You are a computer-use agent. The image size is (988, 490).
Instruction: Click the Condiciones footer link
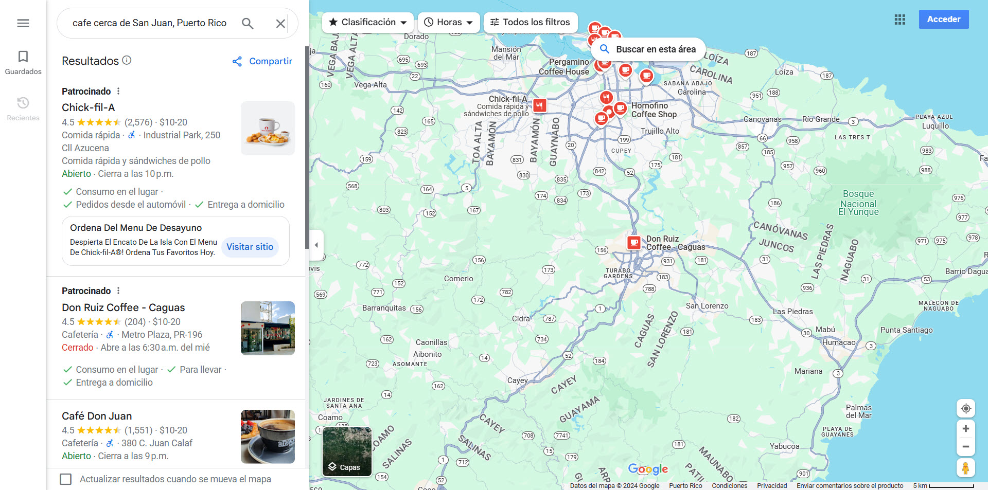[729, 485]
